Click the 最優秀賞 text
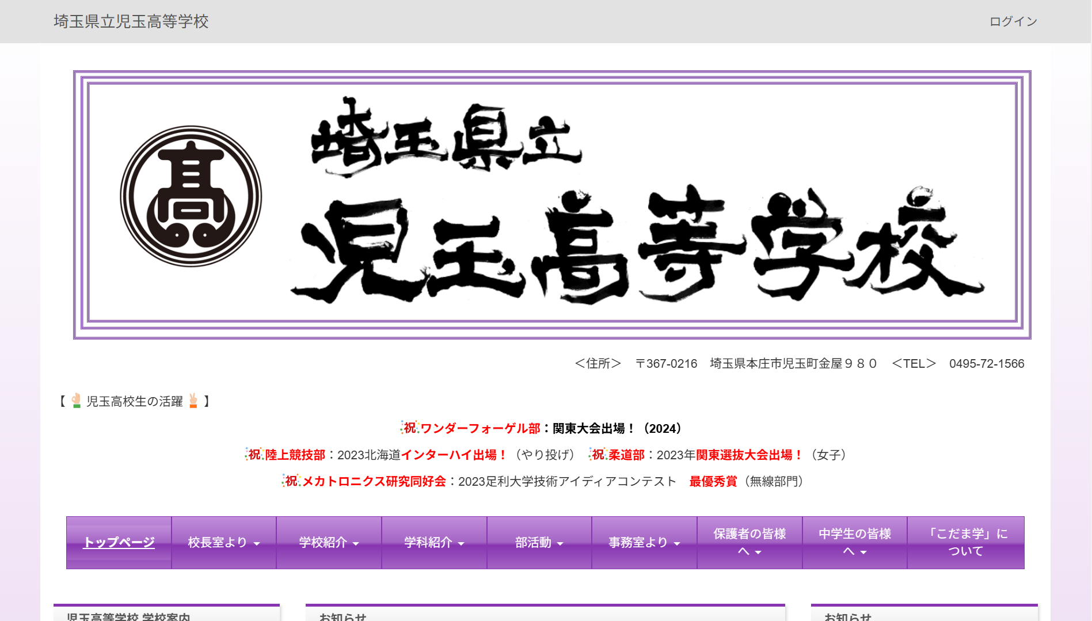Viewport: 1092px width, 621px height. (x=713, y=481)
